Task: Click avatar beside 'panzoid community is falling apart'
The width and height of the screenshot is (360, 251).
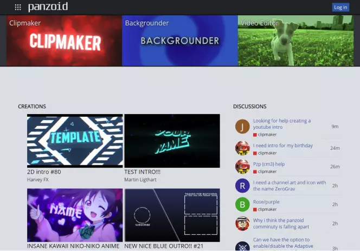Action: click(x=242, y=223)
